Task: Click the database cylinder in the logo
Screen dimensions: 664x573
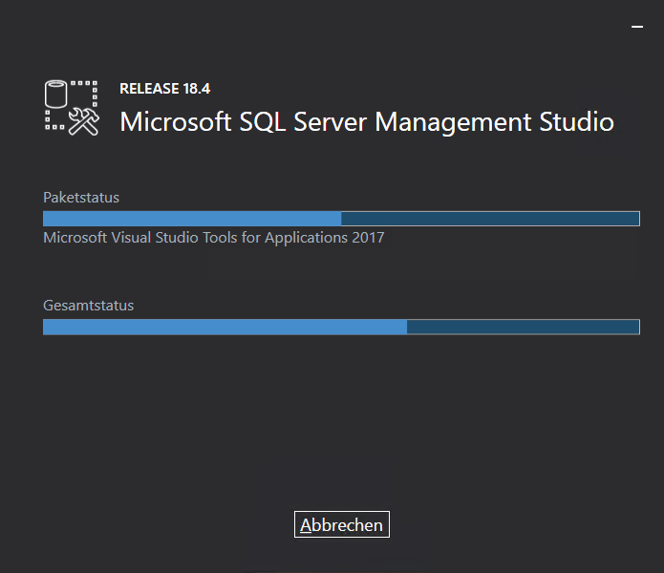Action: [x=57, y=95]
